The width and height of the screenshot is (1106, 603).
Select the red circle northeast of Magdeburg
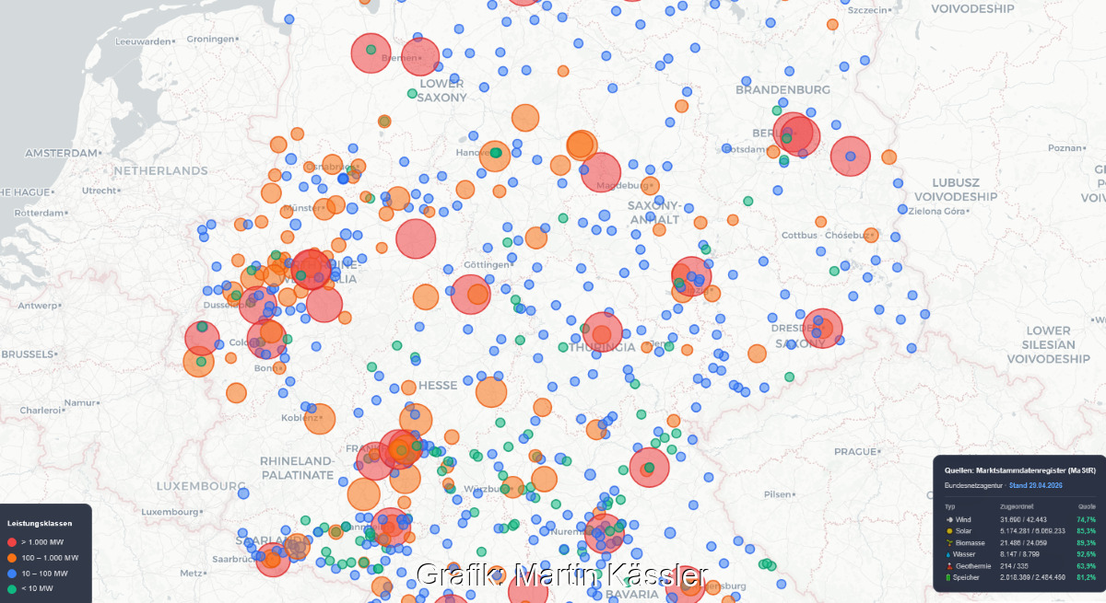pyautogui.click(x=601, y=172)
